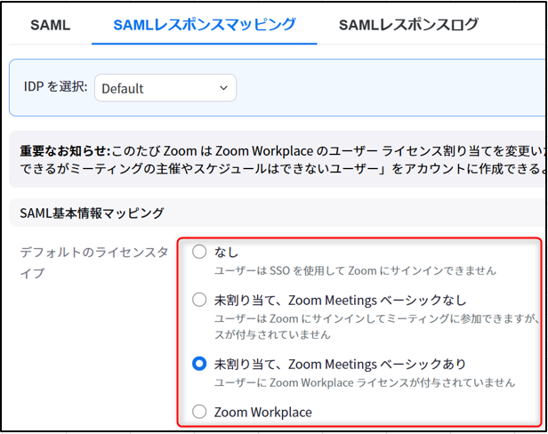
Task: Open the IDP を選択 Default dropdown
Action: pos(165,88)
